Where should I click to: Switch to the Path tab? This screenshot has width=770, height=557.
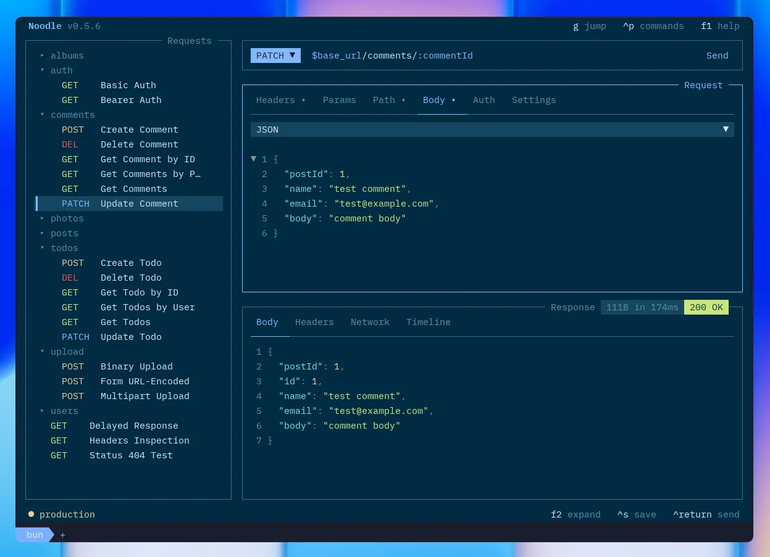(x=389, y=100)
